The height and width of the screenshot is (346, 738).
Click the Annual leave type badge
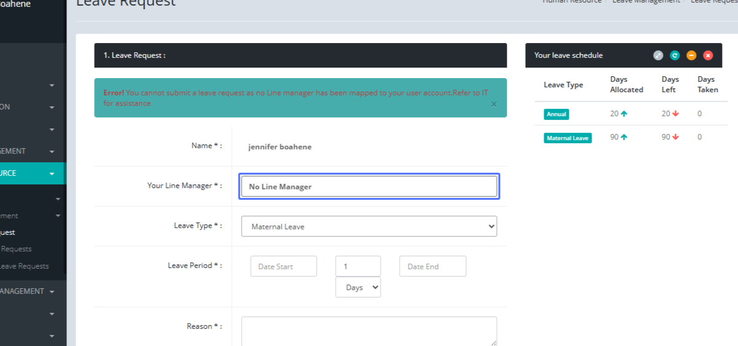point(556,114)
